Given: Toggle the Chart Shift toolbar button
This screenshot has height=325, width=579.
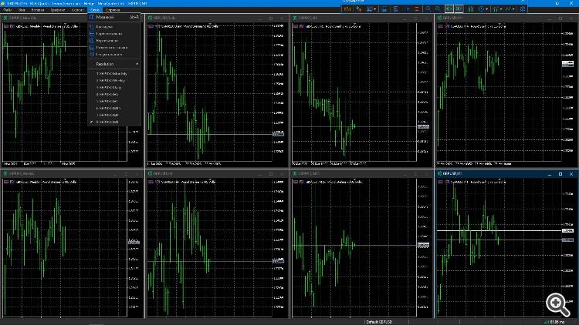Looking at the screenshot, I should point(459,8).
